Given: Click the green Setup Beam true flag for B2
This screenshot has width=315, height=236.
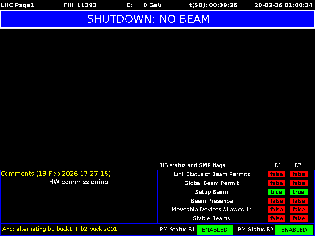Looking at the screenshot, I should tap(298, 192).
